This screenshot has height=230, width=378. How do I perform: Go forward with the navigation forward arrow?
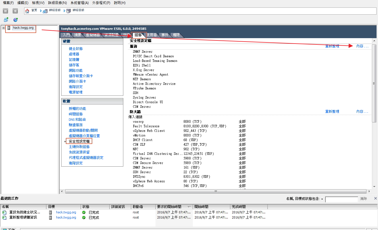point(15,11)
